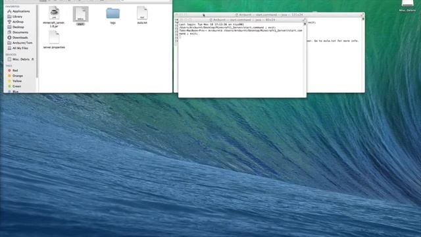This screenshot has width=421, height=237.
Task: Close the front Terminal window
Action: pyautogui.click(x=181, y=20)
